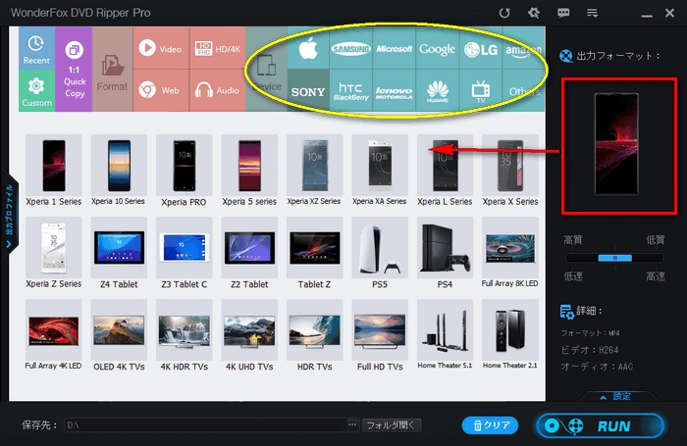The image size is (687, 446).
Task: Click the 保存先 output path field
Action: [205, 425]
